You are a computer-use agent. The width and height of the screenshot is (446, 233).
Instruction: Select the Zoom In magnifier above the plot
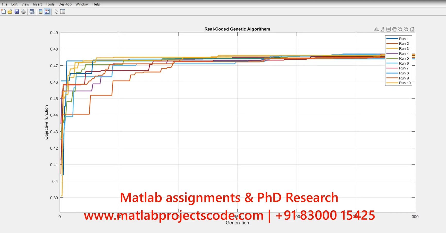pyautogui.click(x=400, y=29)
